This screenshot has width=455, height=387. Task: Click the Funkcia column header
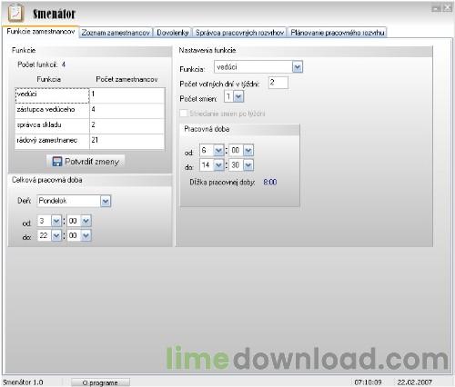tap(49, 79)
